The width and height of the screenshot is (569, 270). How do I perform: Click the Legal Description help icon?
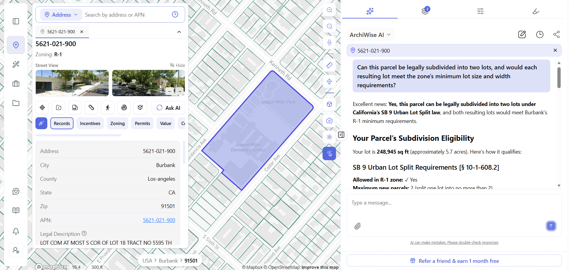click(84, 233)
